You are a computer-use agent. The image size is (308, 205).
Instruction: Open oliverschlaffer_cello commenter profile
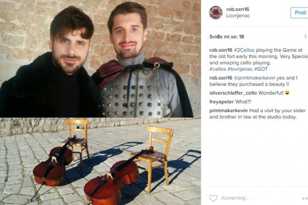tap(233, 93)
